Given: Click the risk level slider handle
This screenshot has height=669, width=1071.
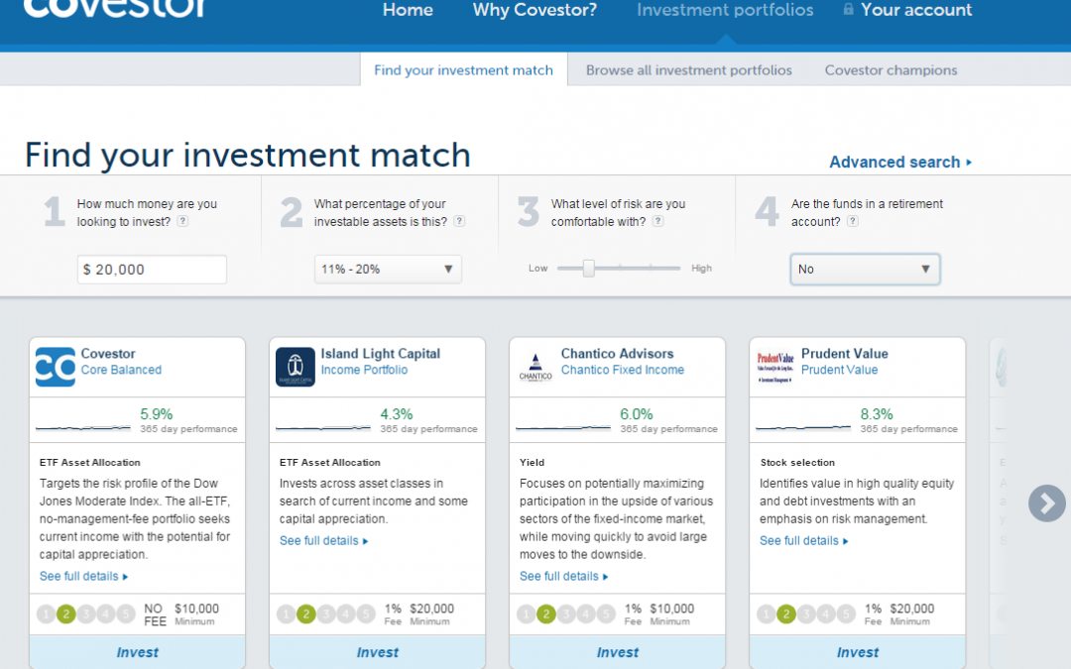Looking at the screenshot, I should (588, 269).
